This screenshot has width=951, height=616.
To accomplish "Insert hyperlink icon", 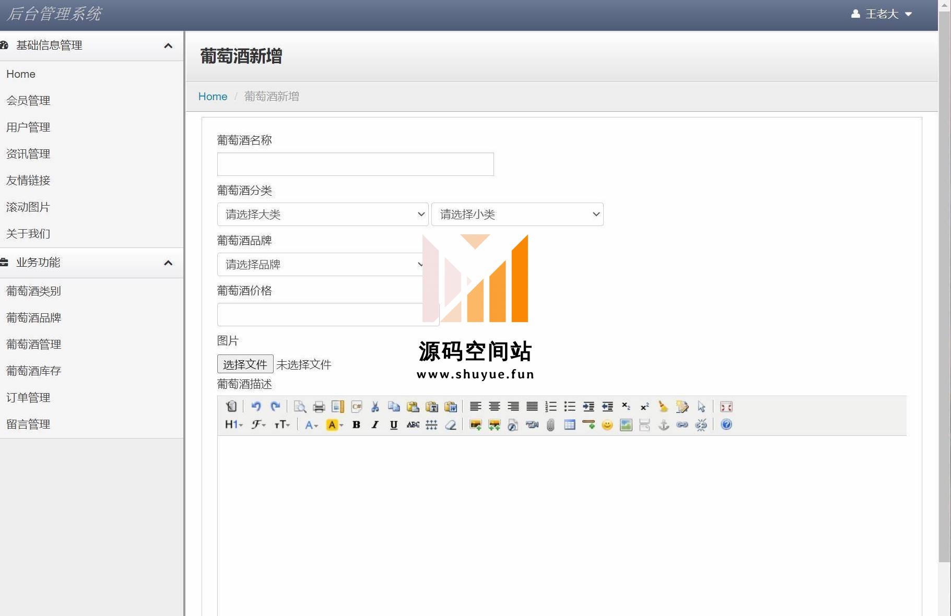I will pyautogui.click(x=682, y=425).
